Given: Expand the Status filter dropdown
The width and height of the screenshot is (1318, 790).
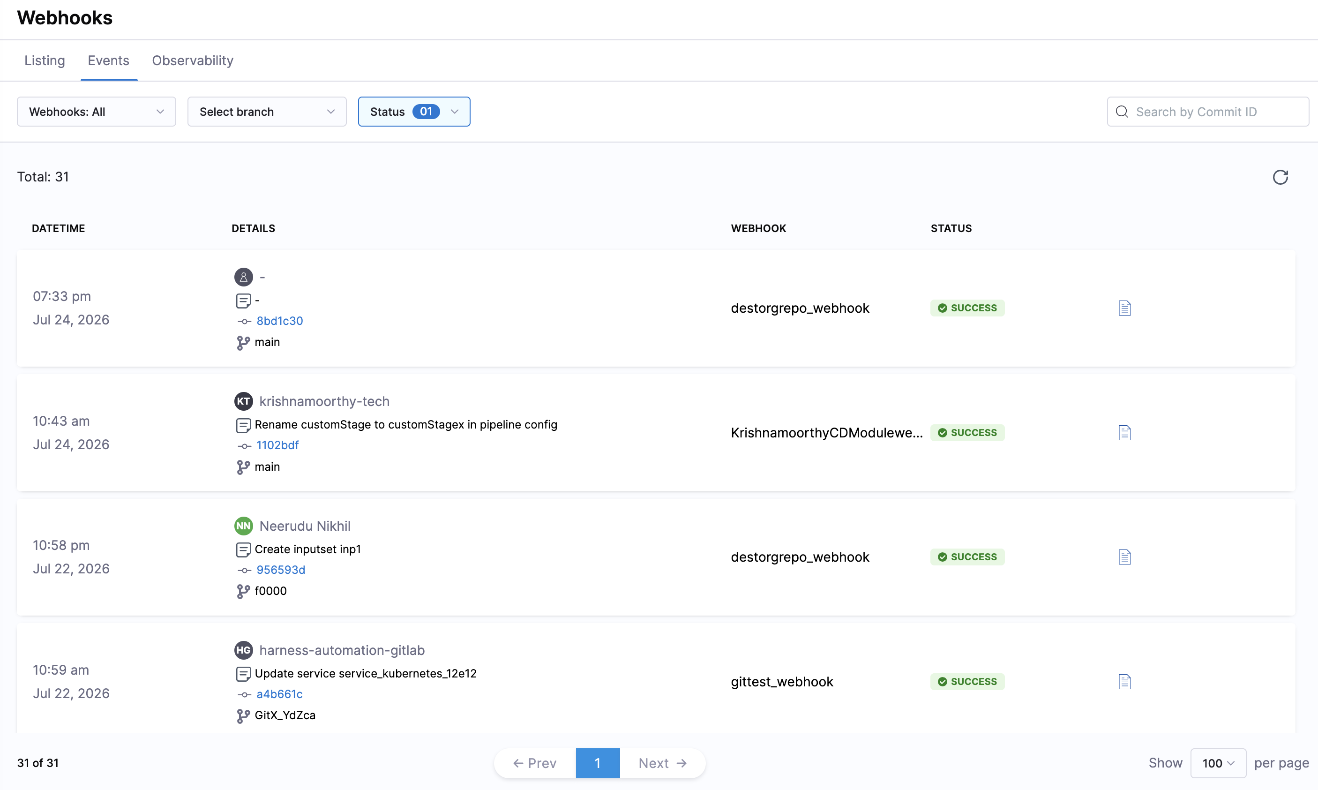Looking at the screenshot, I should coord(414,112).
